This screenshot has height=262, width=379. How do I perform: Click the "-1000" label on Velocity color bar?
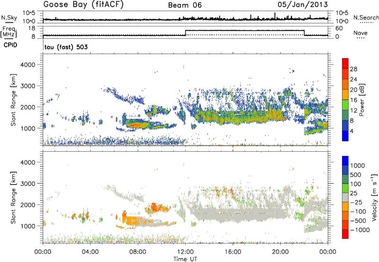[x=360, y=230]
